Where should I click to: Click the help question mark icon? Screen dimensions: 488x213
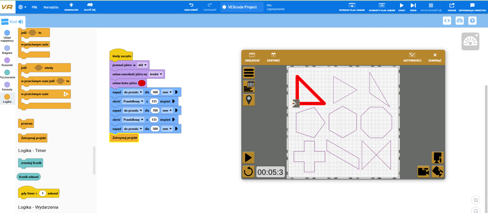click(472, 21)
